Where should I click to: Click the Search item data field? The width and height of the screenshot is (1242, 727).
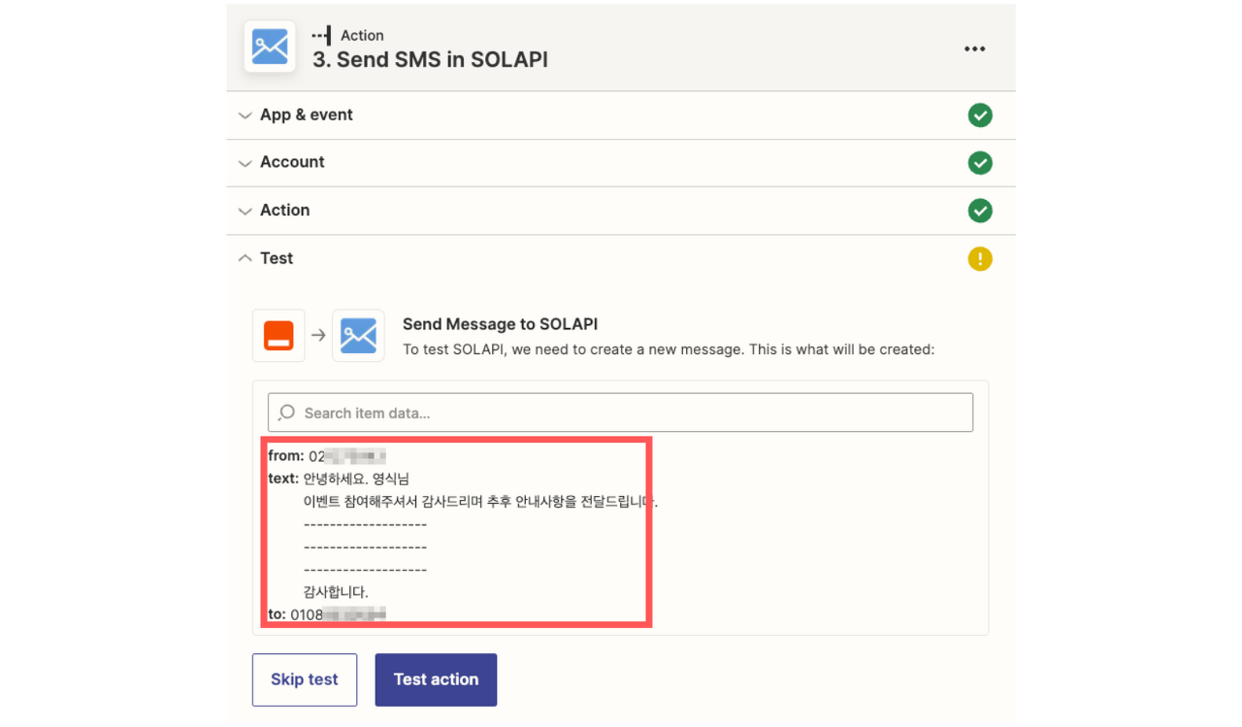(620, 413)
